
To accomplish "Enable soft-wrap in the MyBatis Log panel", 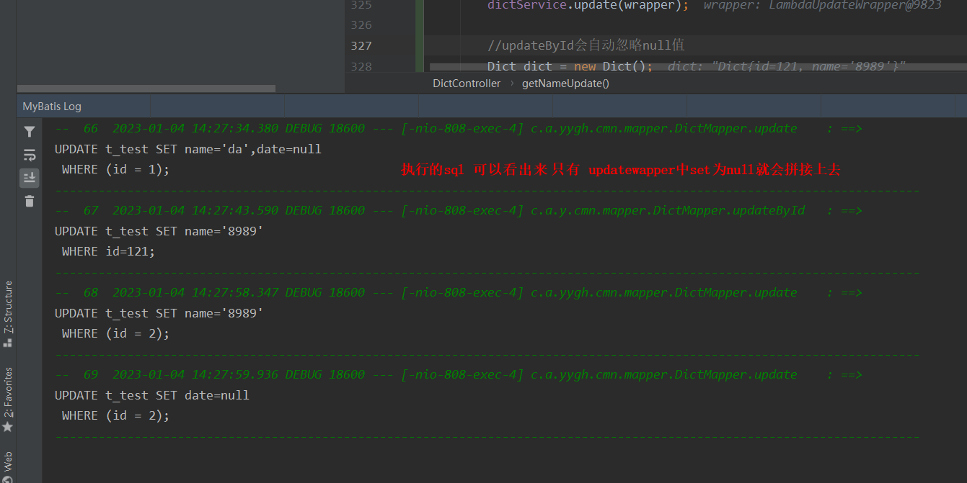I will (x=29, y=155).
